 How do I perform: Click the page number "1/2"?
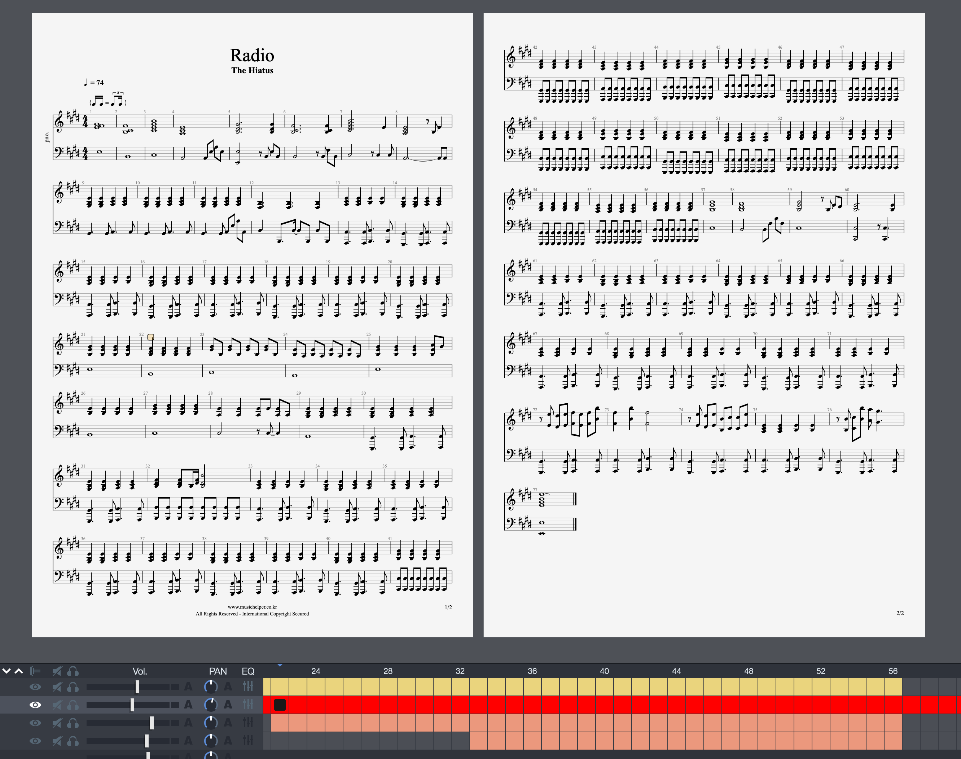tap(448, 607)
